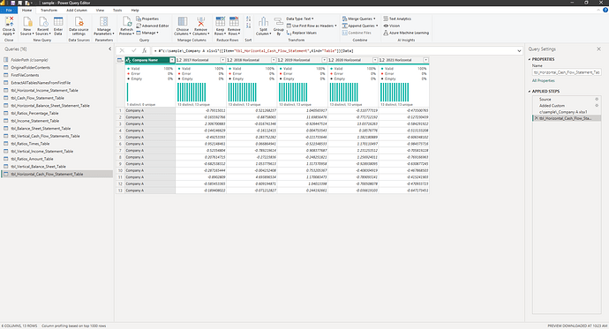Click Azure Machine Learning
Screen dimensions: 609x329
point(406,33)
